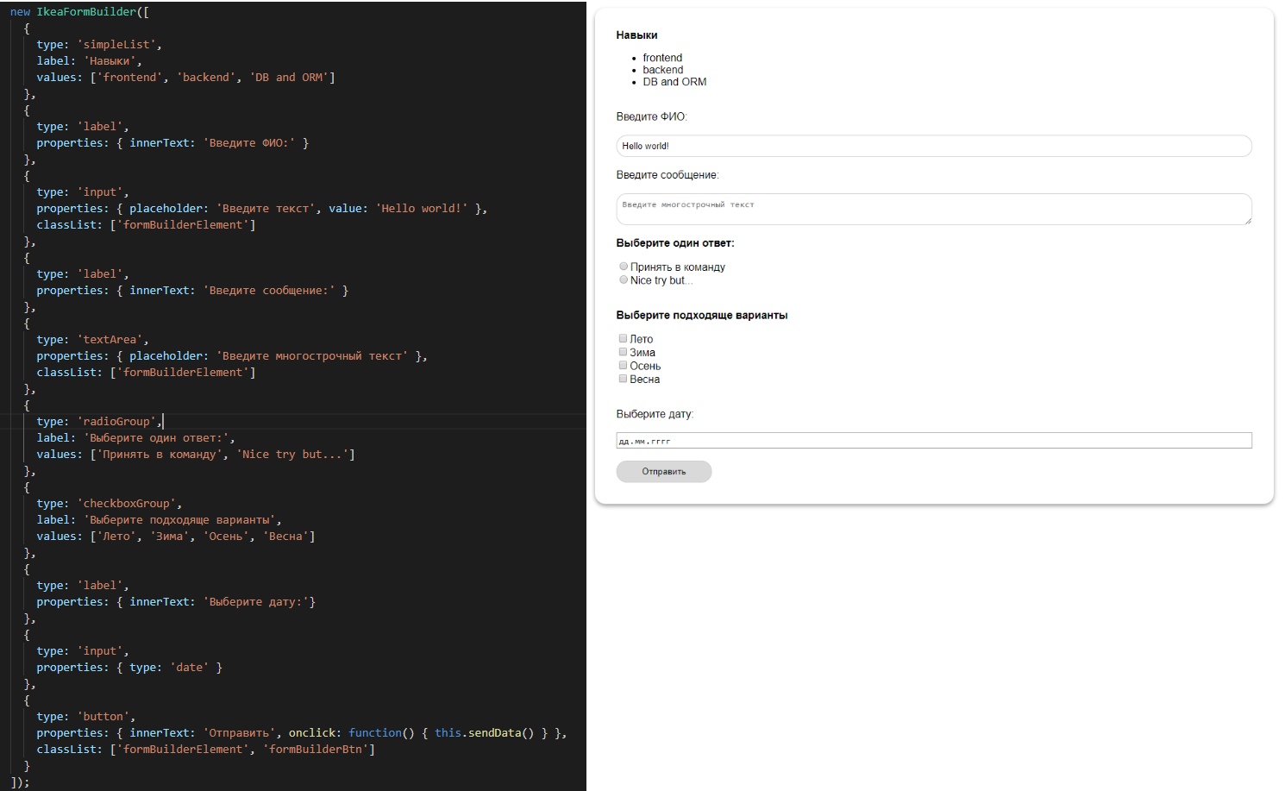This screenshot has width=1285, height=791.
Task: Click the 'DB and ORM' list item
Action: click(675, 82)
